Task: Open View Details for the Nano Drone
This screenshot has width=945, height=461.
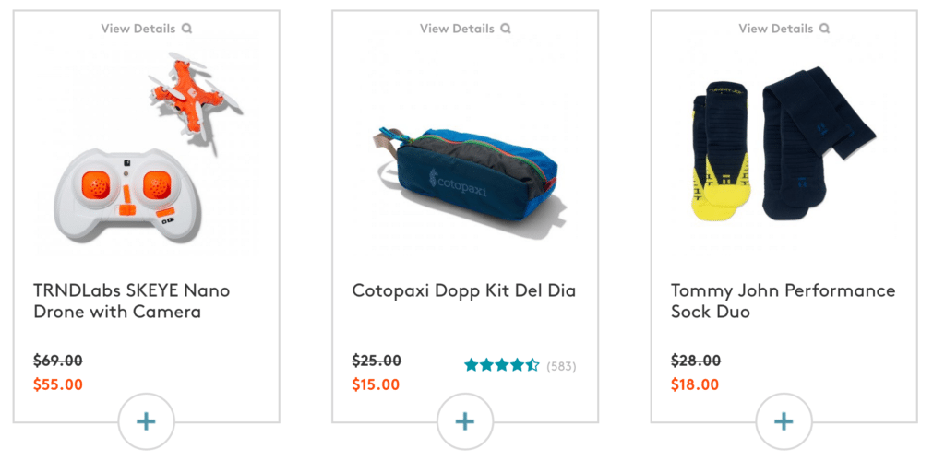Action: tap(138, 29)
